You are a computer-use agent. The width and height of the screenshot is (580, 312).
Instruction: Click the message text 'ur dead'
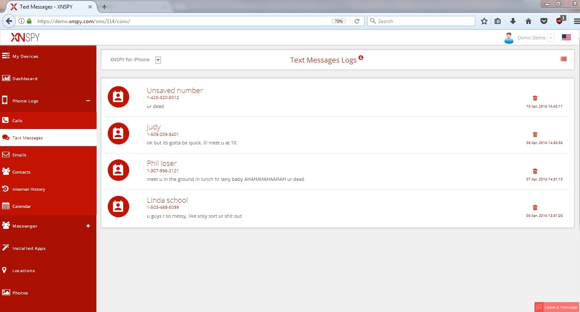(x=155, y=106)
